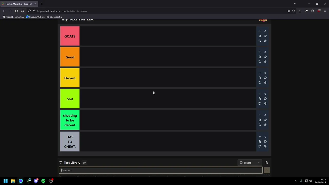Add a tier next to 'cheating to be decent'
Image resolution: width=329 pixels, height=185 pixels.
click(260, 115)
